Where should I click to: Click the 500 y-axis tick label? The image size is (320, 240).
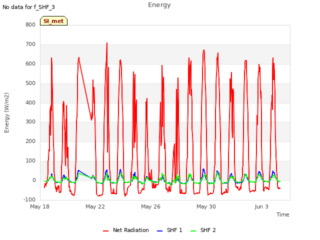click(30, 83)
